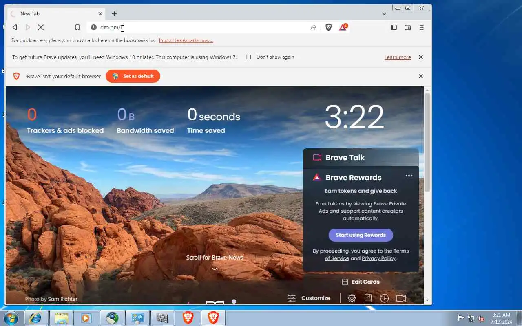Open the Control Panel taskbar icon
The image size is (522, 326).
[137, 318]
